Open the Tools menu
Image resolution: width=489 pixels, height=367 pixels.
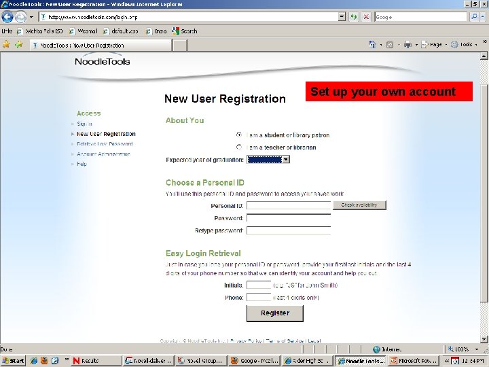(463, 45)
